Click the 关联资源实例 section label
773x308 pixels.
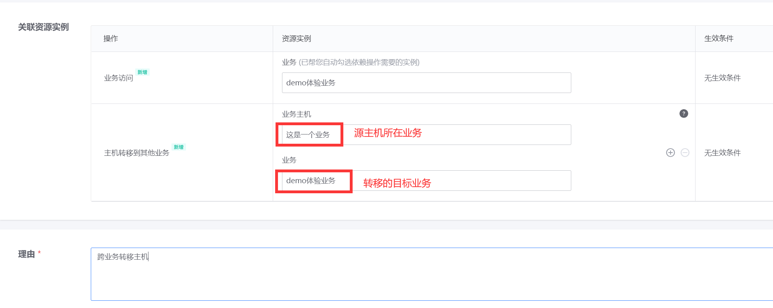pyautogui.click(x=43, y=27)
